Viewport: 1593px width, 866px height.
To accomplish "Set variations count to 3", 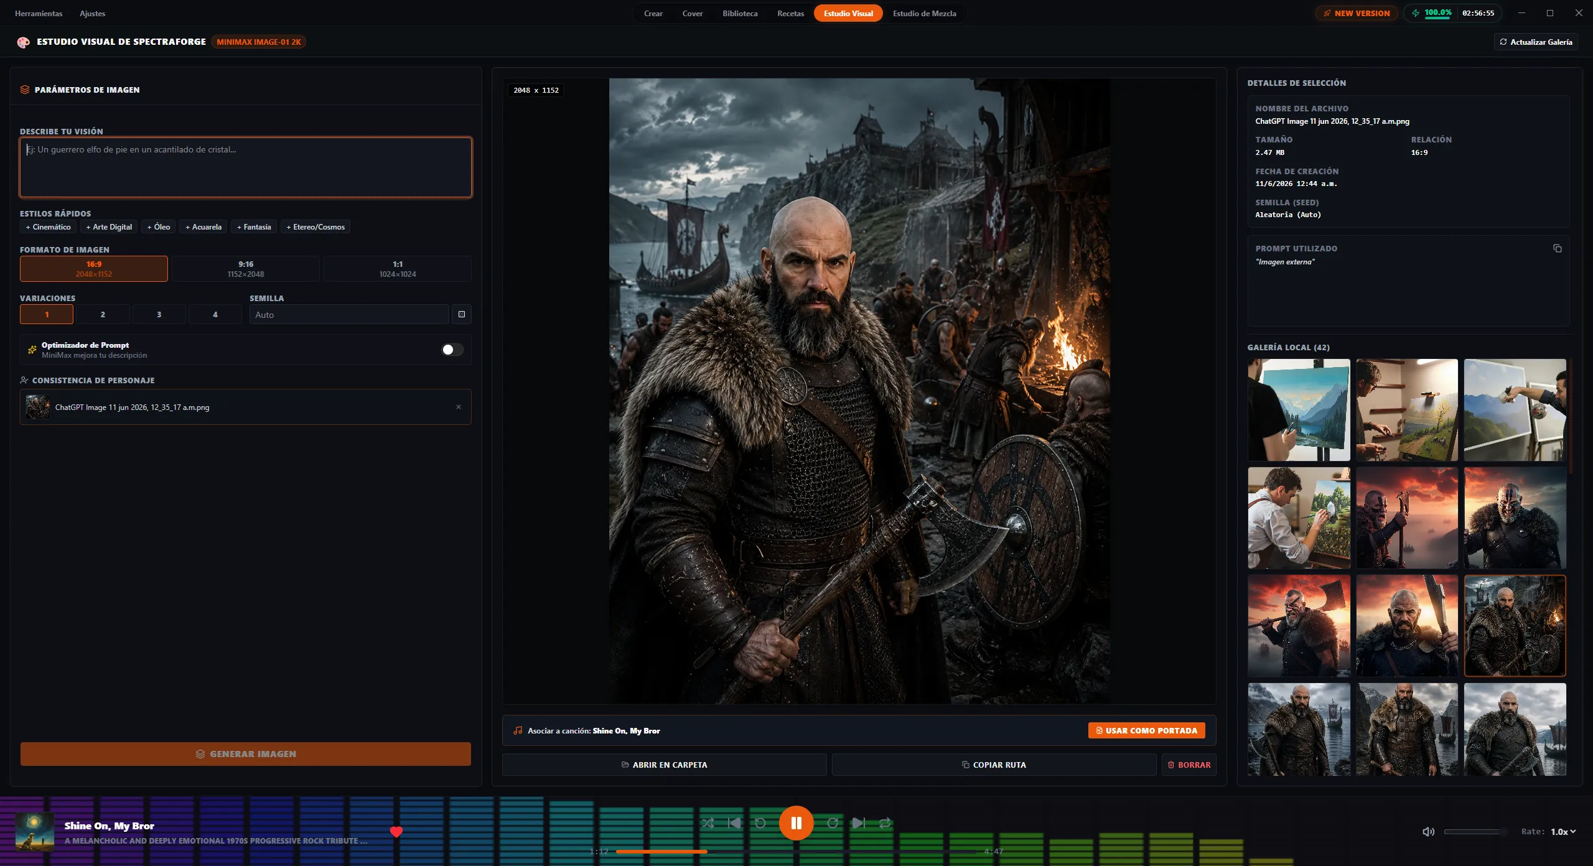I will [x=159, y=314].
